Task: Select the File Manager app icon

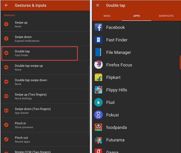Action: pyautogui.click(x=98, y=52)
